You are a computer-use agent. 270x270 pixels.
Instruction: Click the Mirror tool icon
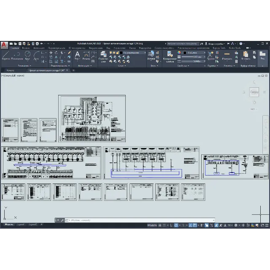(x=56, y=57)
